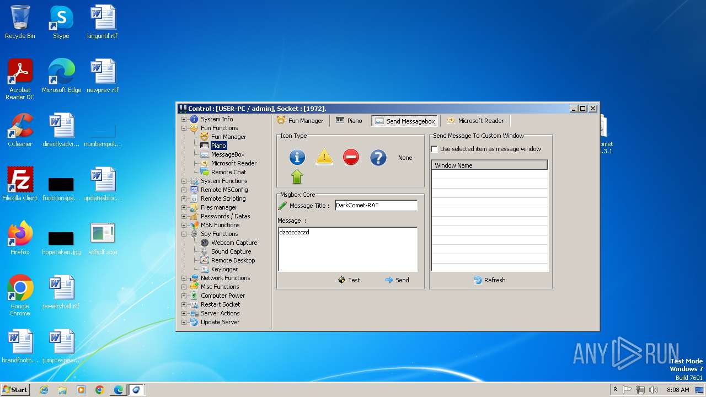The image size is (706, 397).
Task: Collapse the Fun Functions tree node
Action: 184,128
